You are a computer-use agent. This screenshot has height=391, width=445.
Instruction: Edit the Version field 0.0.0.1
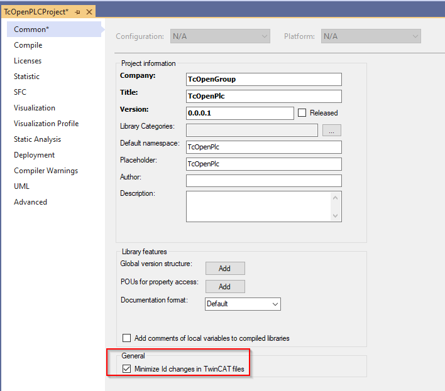point(240,113)
